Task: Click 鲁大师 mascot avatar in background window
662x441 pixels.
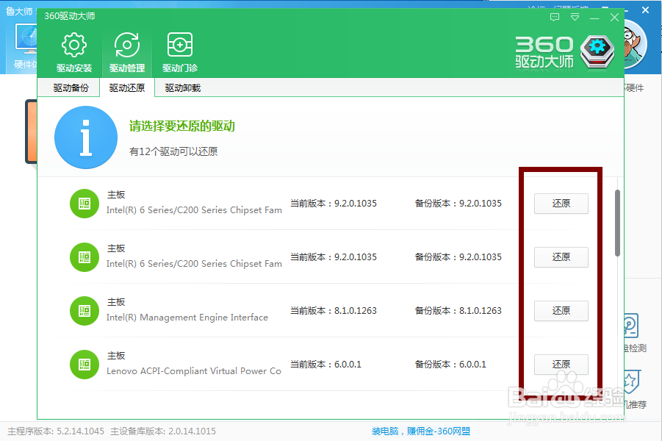Action: [x=634, y=44]
